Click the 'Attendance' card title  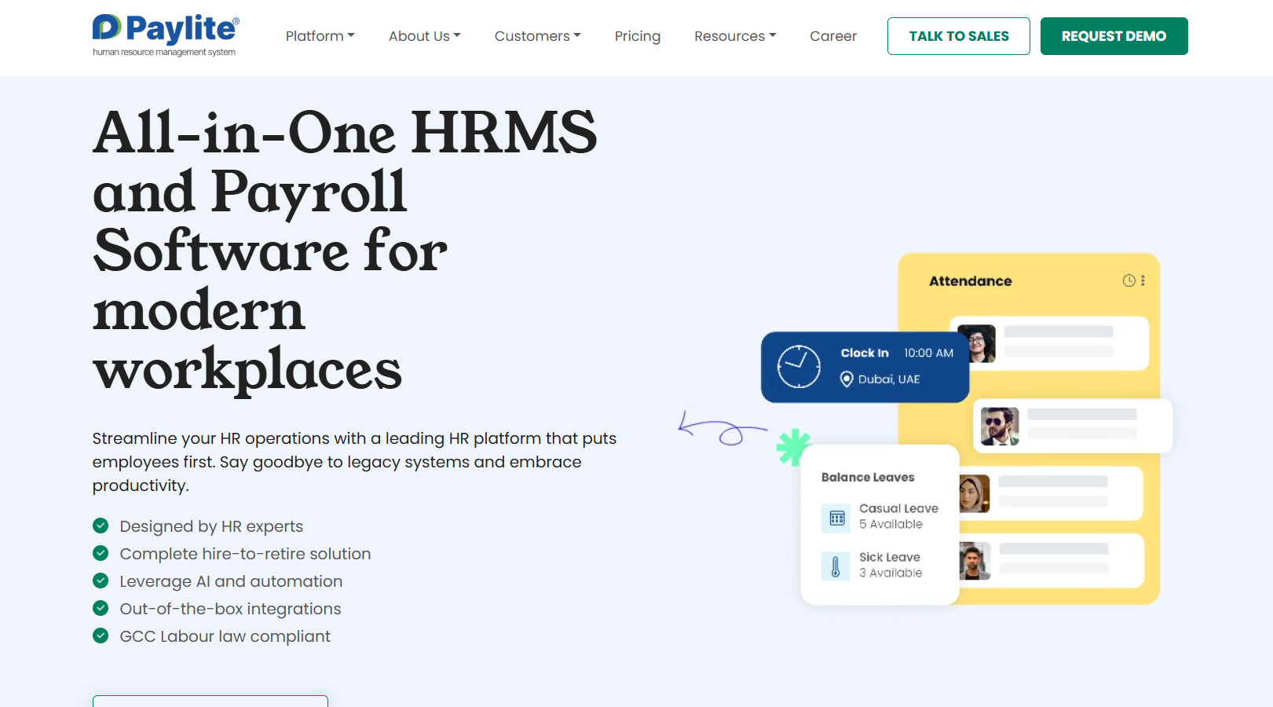click(971, 281)
